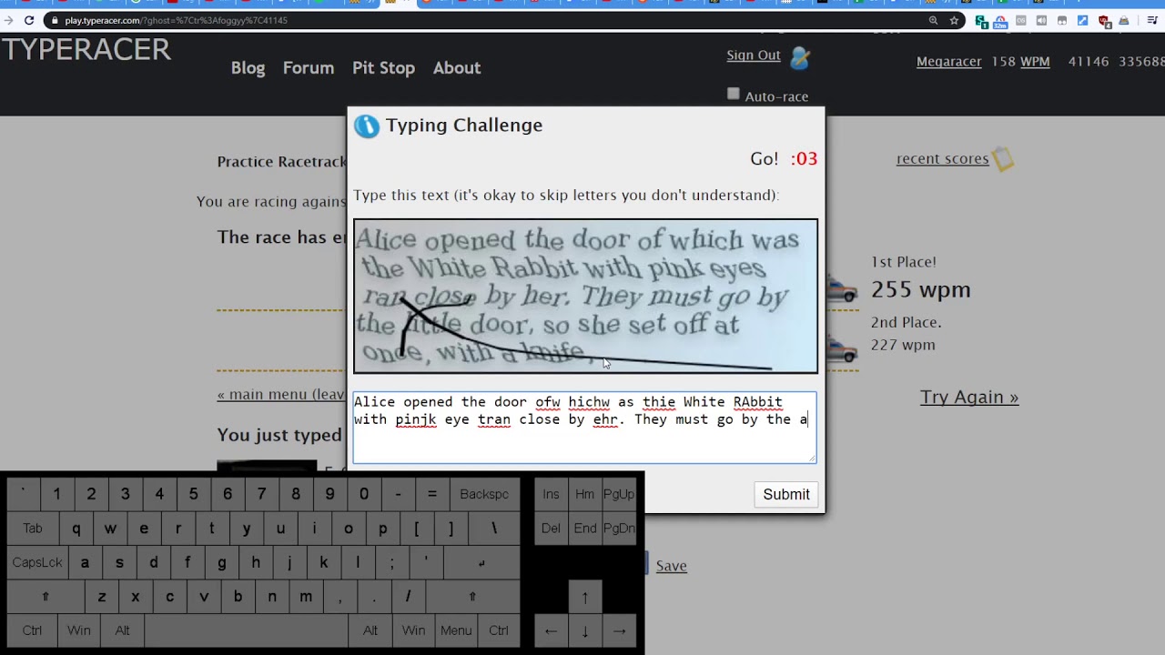This screenshot has width=1165, height=655.
Task: Click the up arrow key on the on-screen keyboard
Action: point(585,596)
